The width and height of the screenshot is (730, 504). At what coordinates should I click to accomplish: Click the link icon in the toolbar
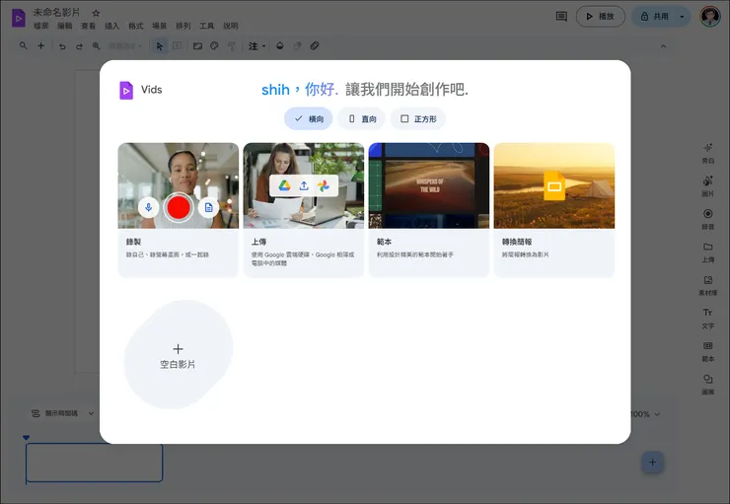315,46
